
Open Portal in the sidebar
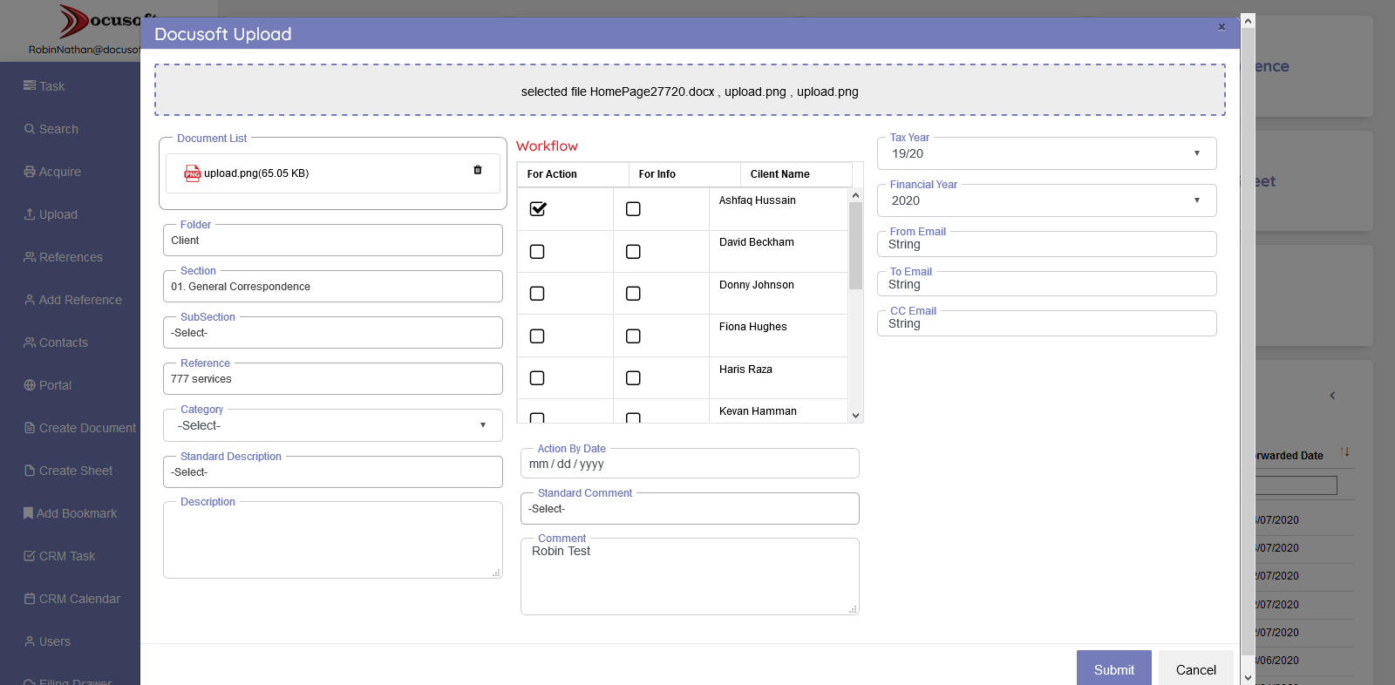click(47, 385)
